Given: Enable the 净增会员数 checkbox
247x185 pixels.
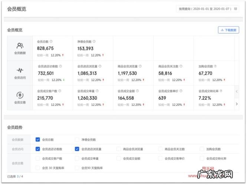Looking at the screenshot, I should coord(77,139).
